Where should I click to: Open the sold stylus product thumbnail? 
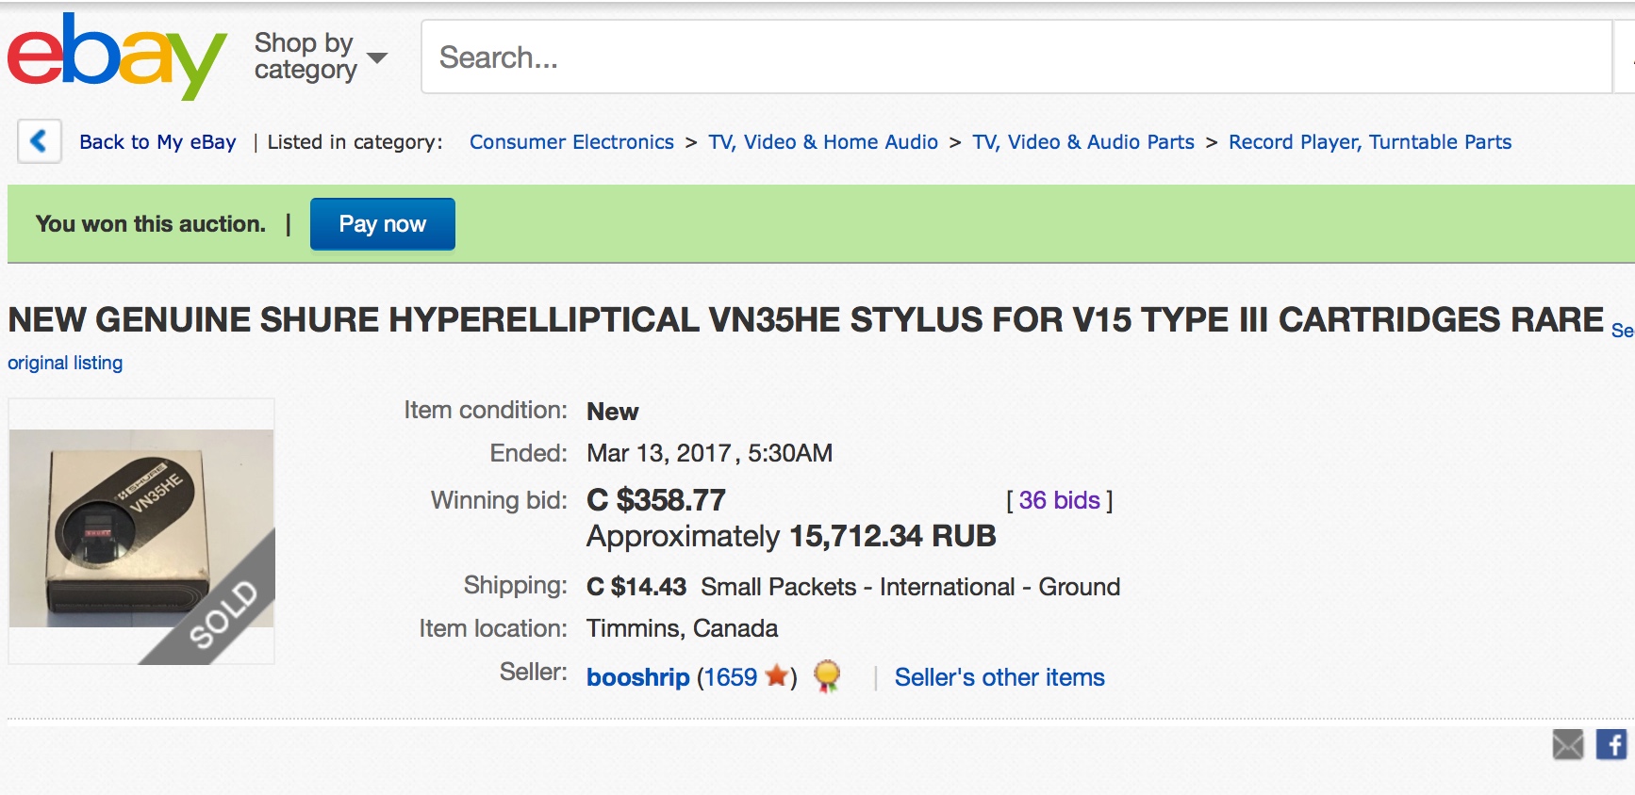click(141, 530)
